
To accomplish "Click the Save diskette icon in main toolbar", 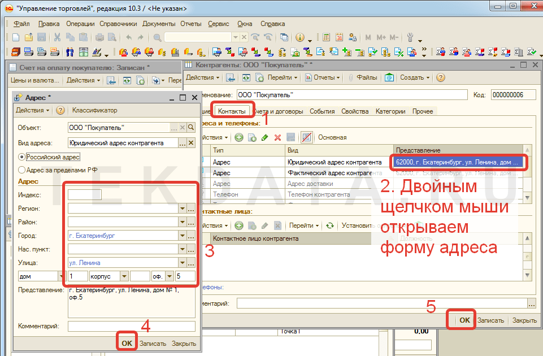I will (42, 37).
